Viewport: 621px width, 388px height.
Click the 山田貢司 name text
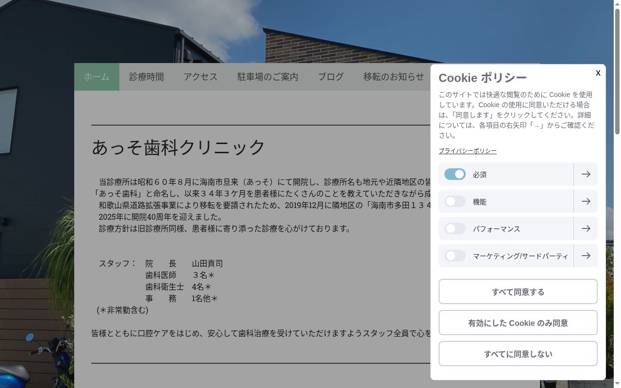point(207,263)
